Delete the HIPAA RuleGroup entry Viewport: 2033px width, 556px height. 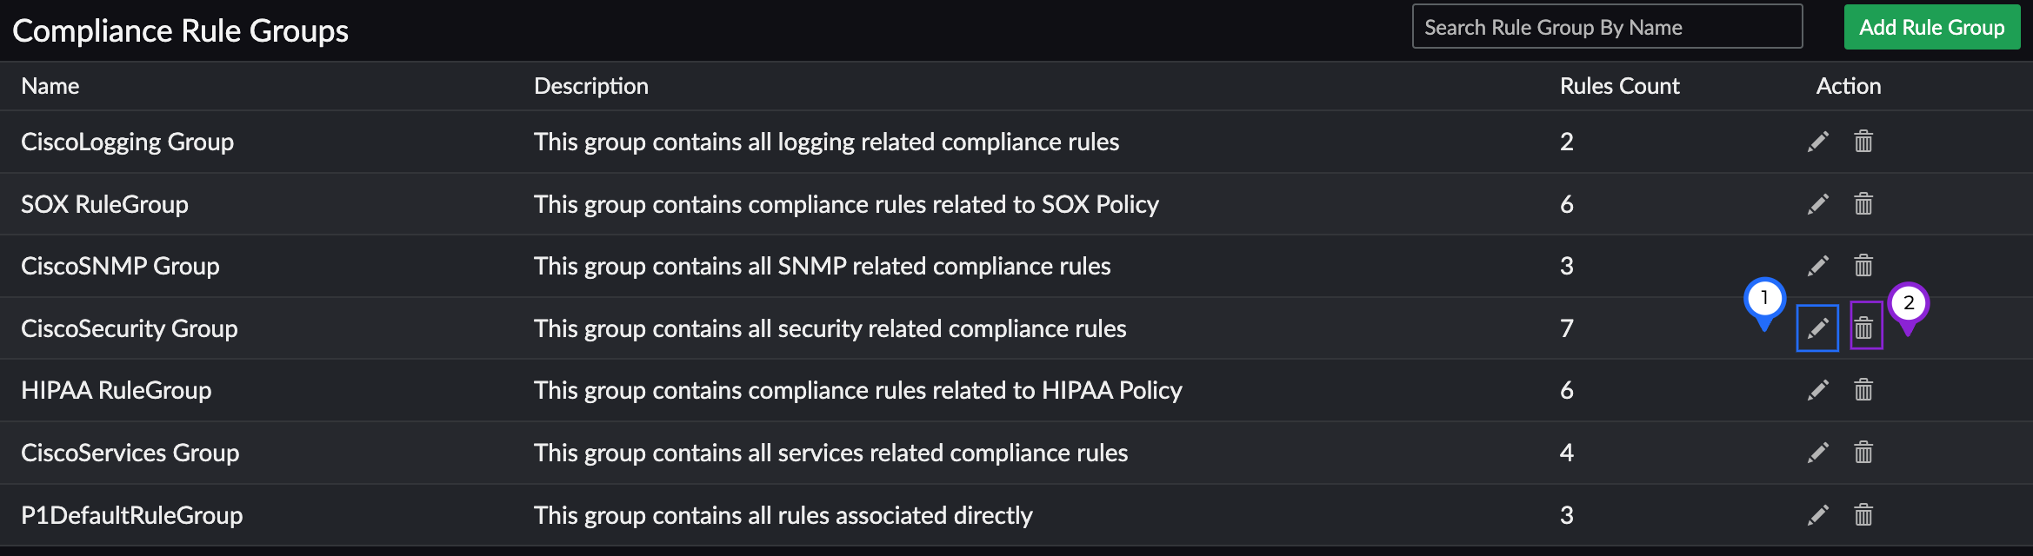click(x=1863, y=390)
